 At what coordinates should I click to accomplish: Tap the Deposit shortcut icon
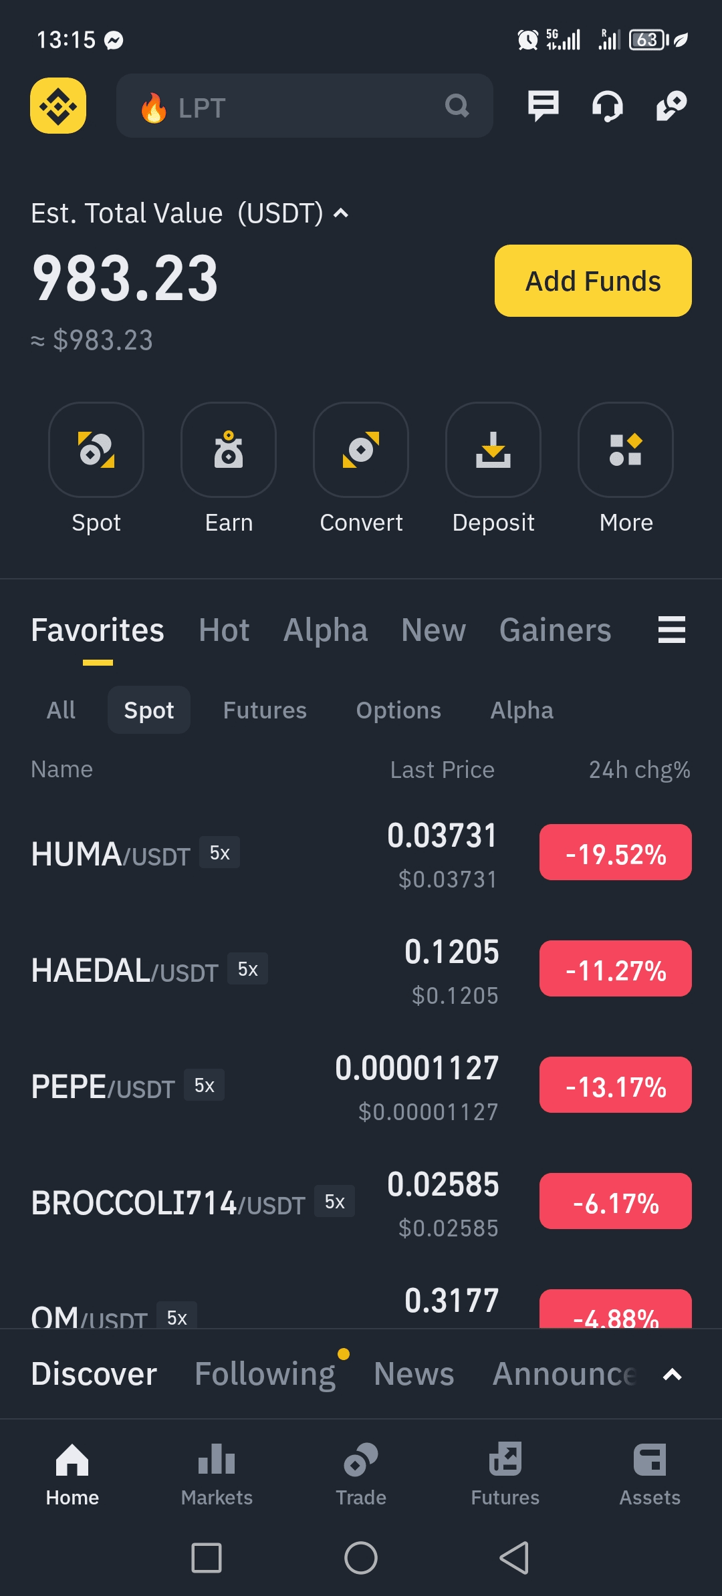click(x=493, y=450)
